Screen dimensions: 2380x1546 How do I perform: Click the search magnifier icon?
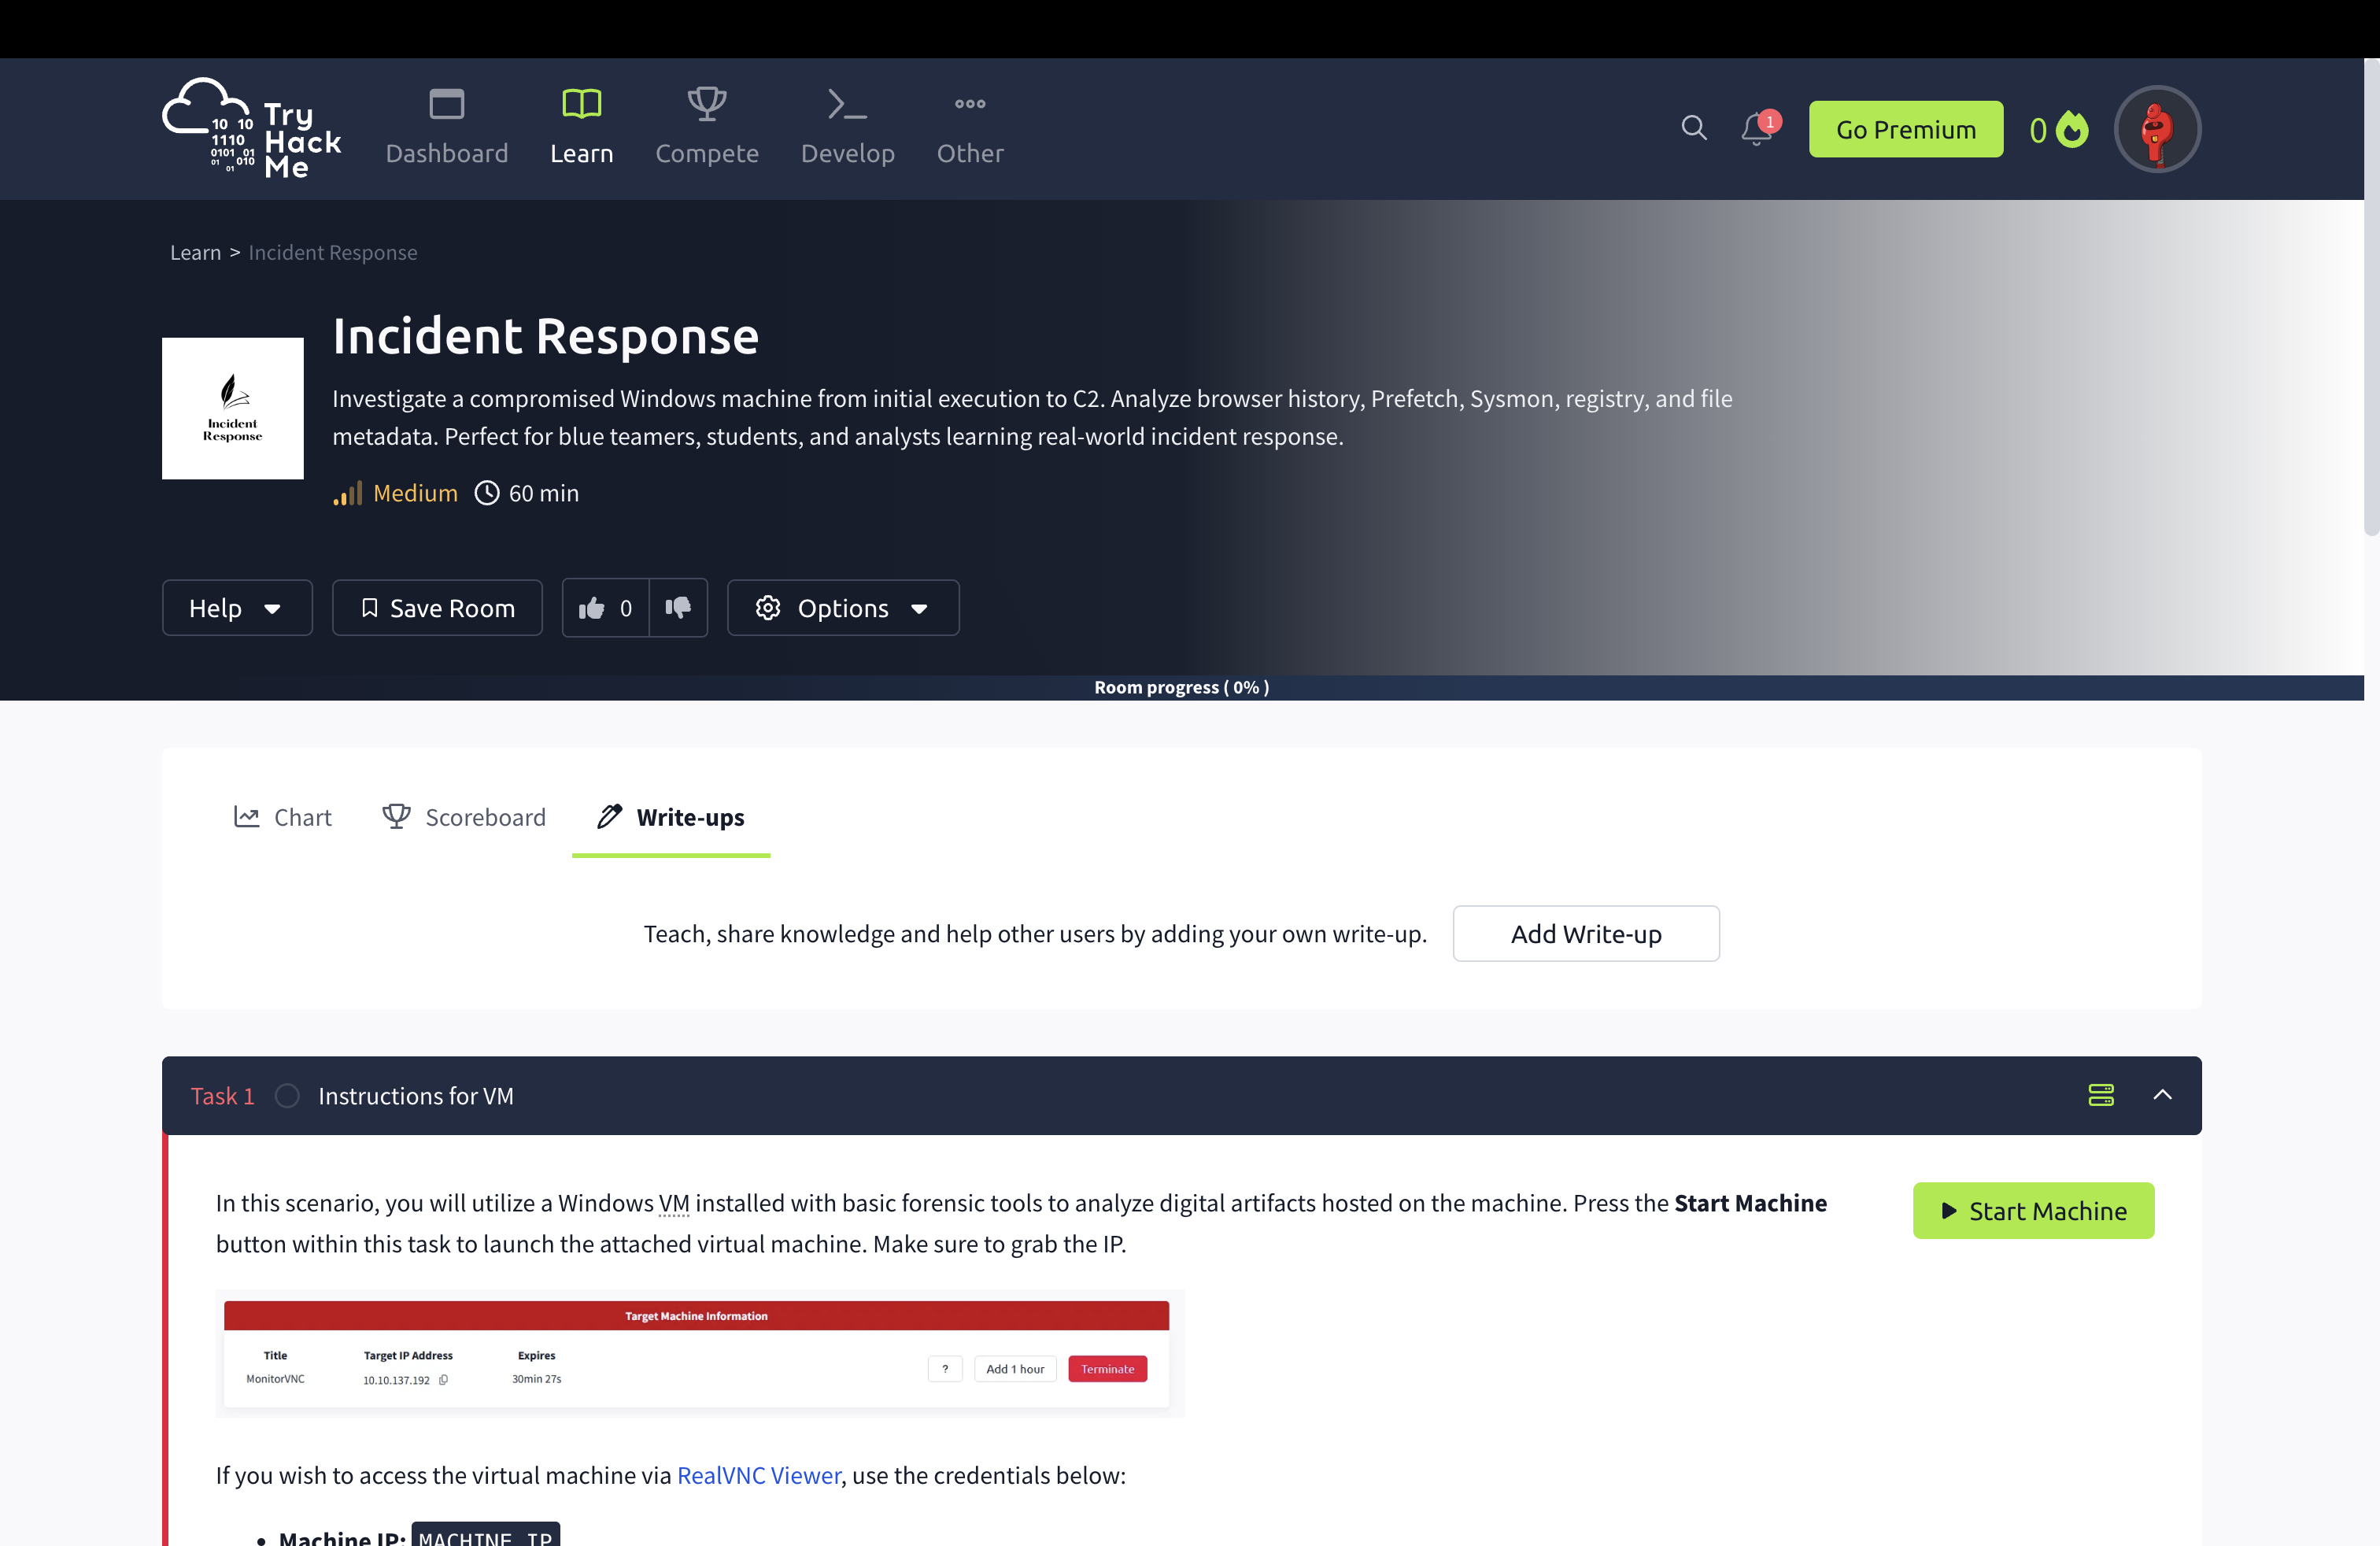1692,128
